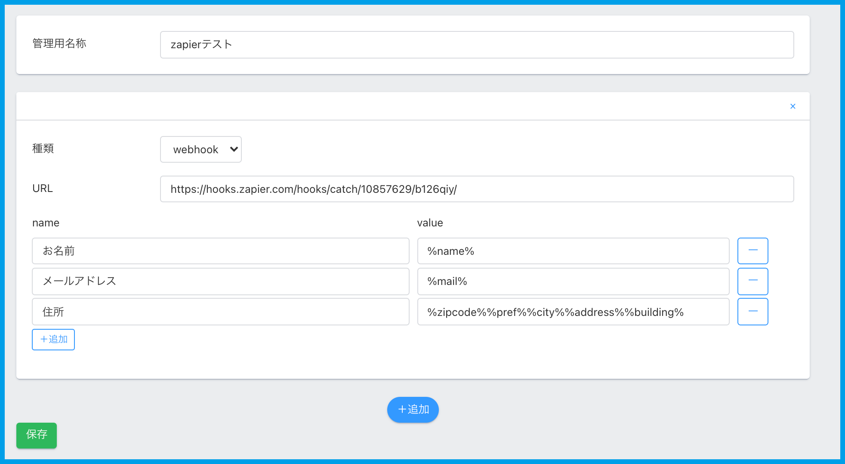The height and width of the screenshot is (464, 845).
Task: Click the メールアドレス name field
Action: click(220, 281)
